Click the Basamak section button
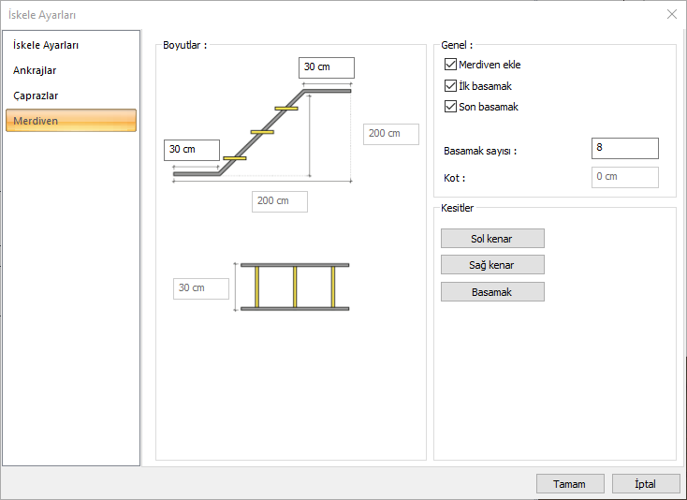Screen dimensions: 687x500 [x=492, y=292]
